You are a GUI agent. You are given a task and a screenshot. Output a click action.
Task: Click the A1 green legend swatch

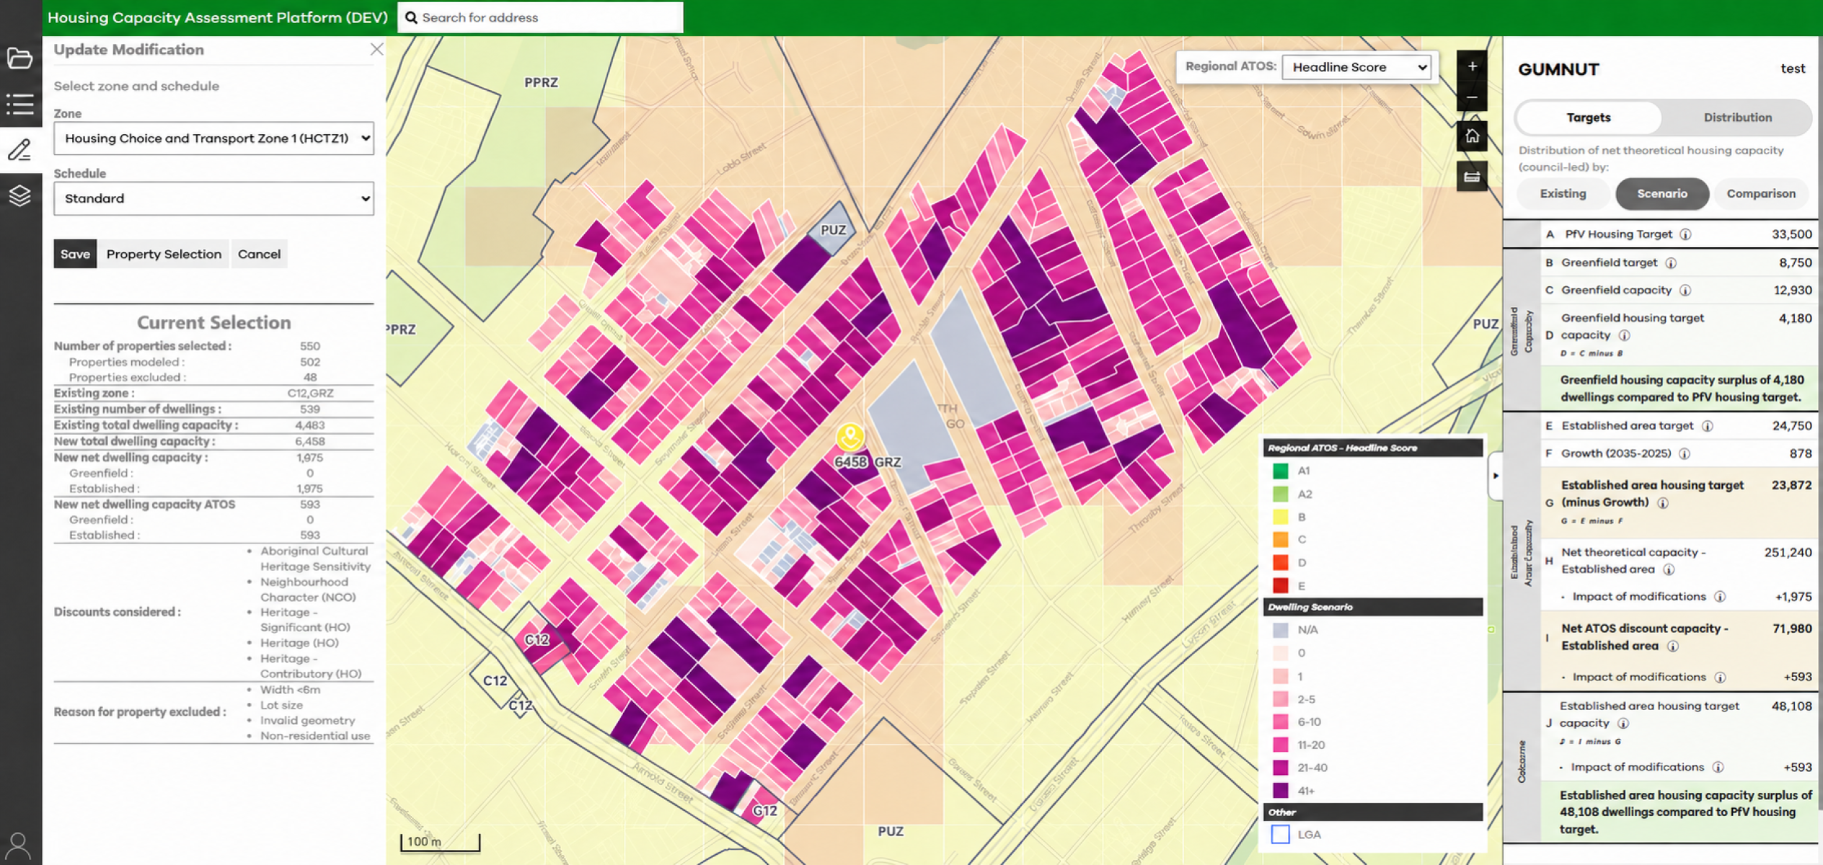click(1280, 471)
